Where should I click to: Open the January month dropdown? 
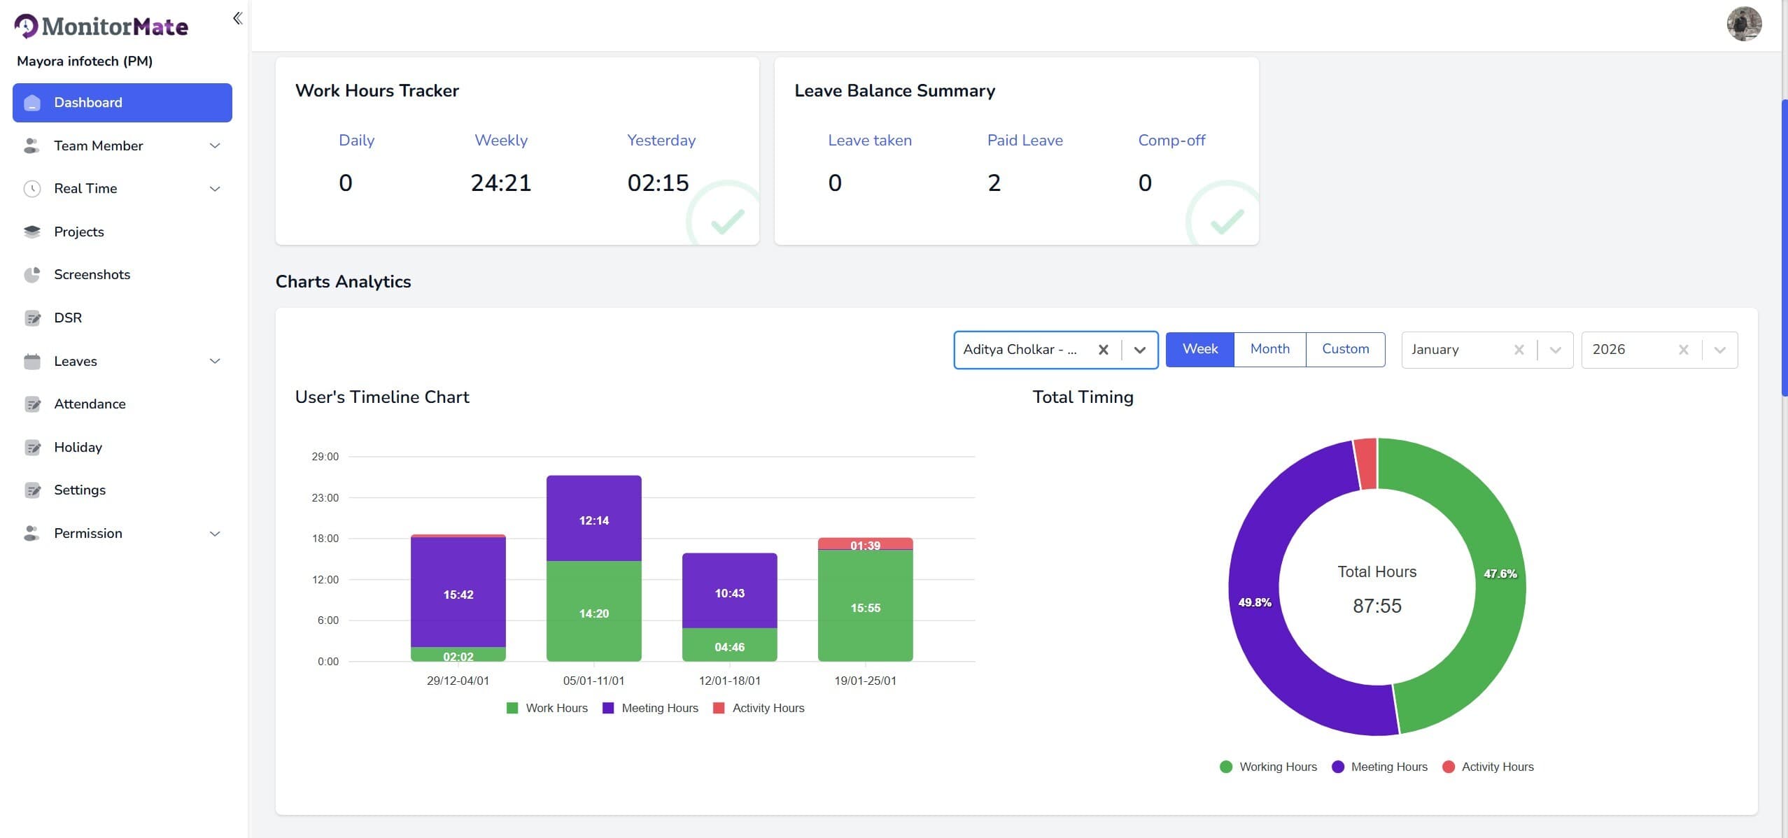pos(1555,350)
